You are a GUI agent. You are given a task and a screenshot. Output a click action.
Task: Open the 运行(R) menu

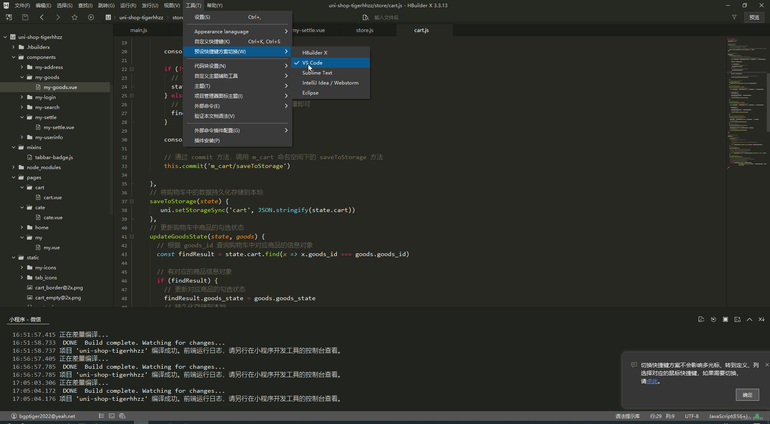(x=128, y=5)
